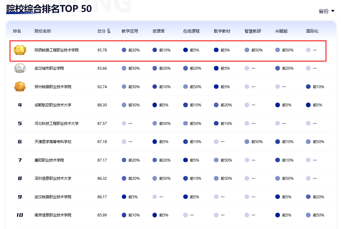Open the 省份 province dropdown
The height and width of the screenshot is (229, 341).
pos(327,11)
